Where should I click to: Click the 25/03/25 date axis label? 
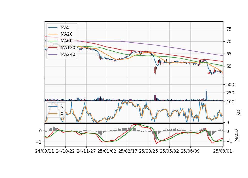[149, 151]
